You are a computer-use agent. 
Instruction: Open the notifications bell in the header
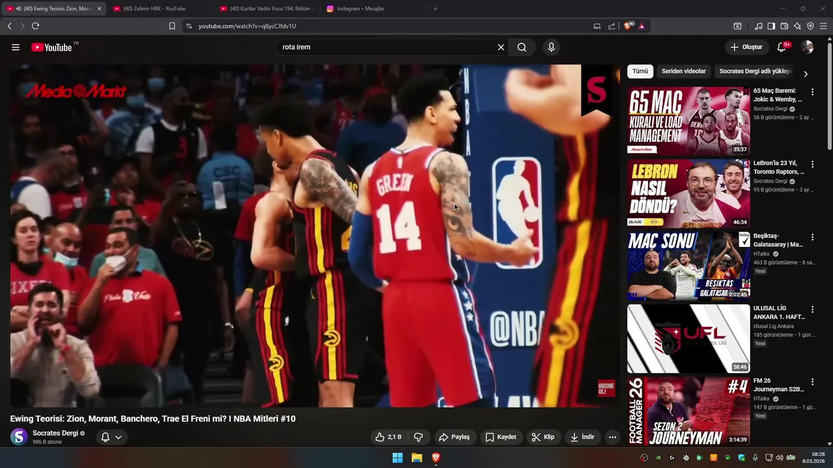click(x=783, y=47)
